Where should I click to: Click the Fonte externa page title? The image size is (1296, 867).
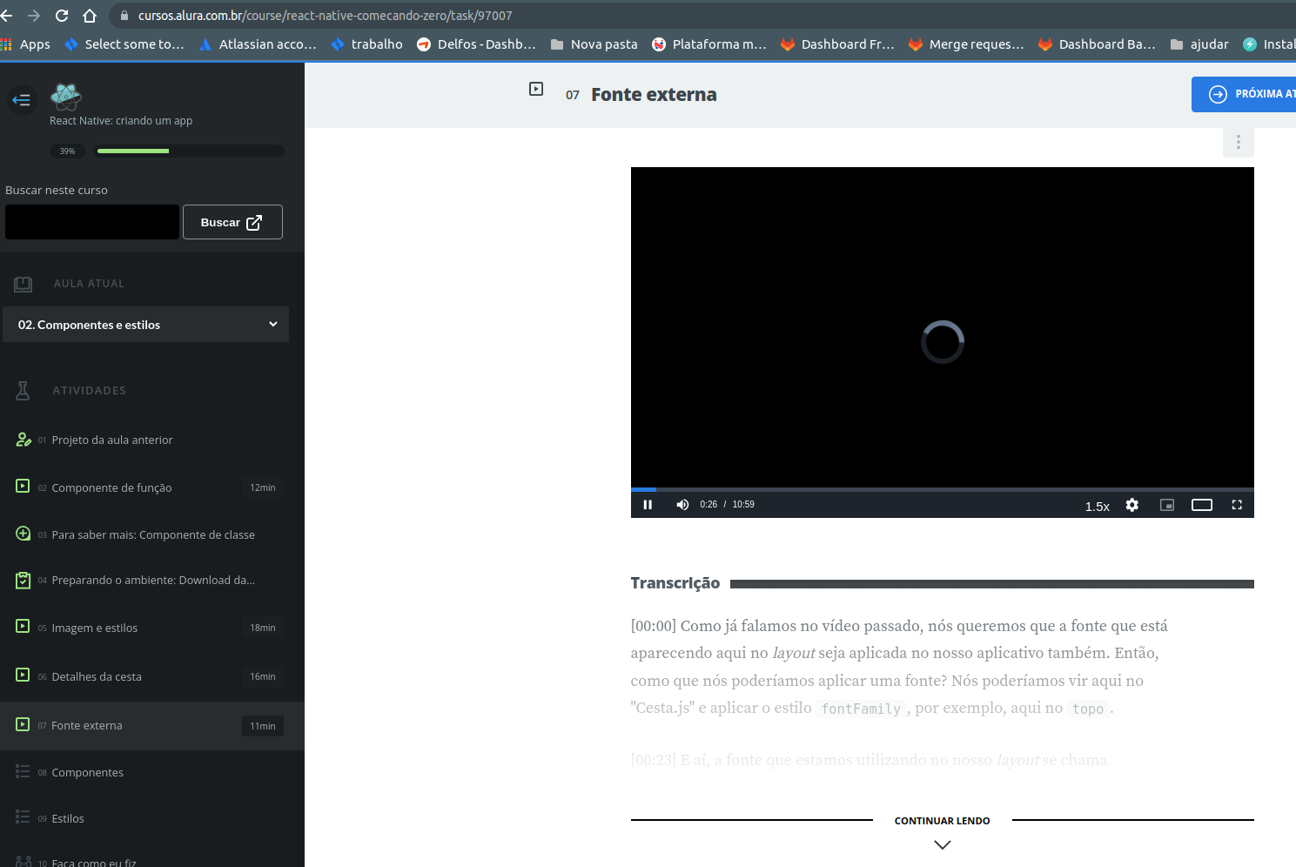coord(654,95)
